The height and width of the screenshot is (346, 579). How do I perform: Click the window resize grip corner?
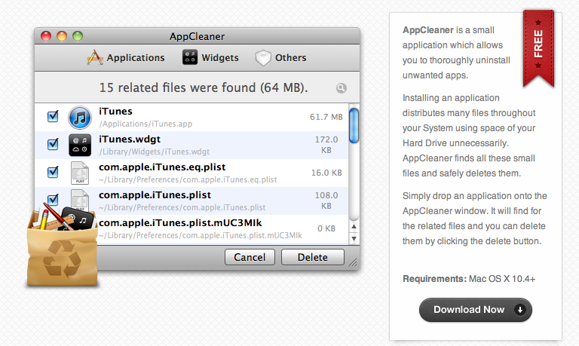pyautogui.click(x=353, y=262)
